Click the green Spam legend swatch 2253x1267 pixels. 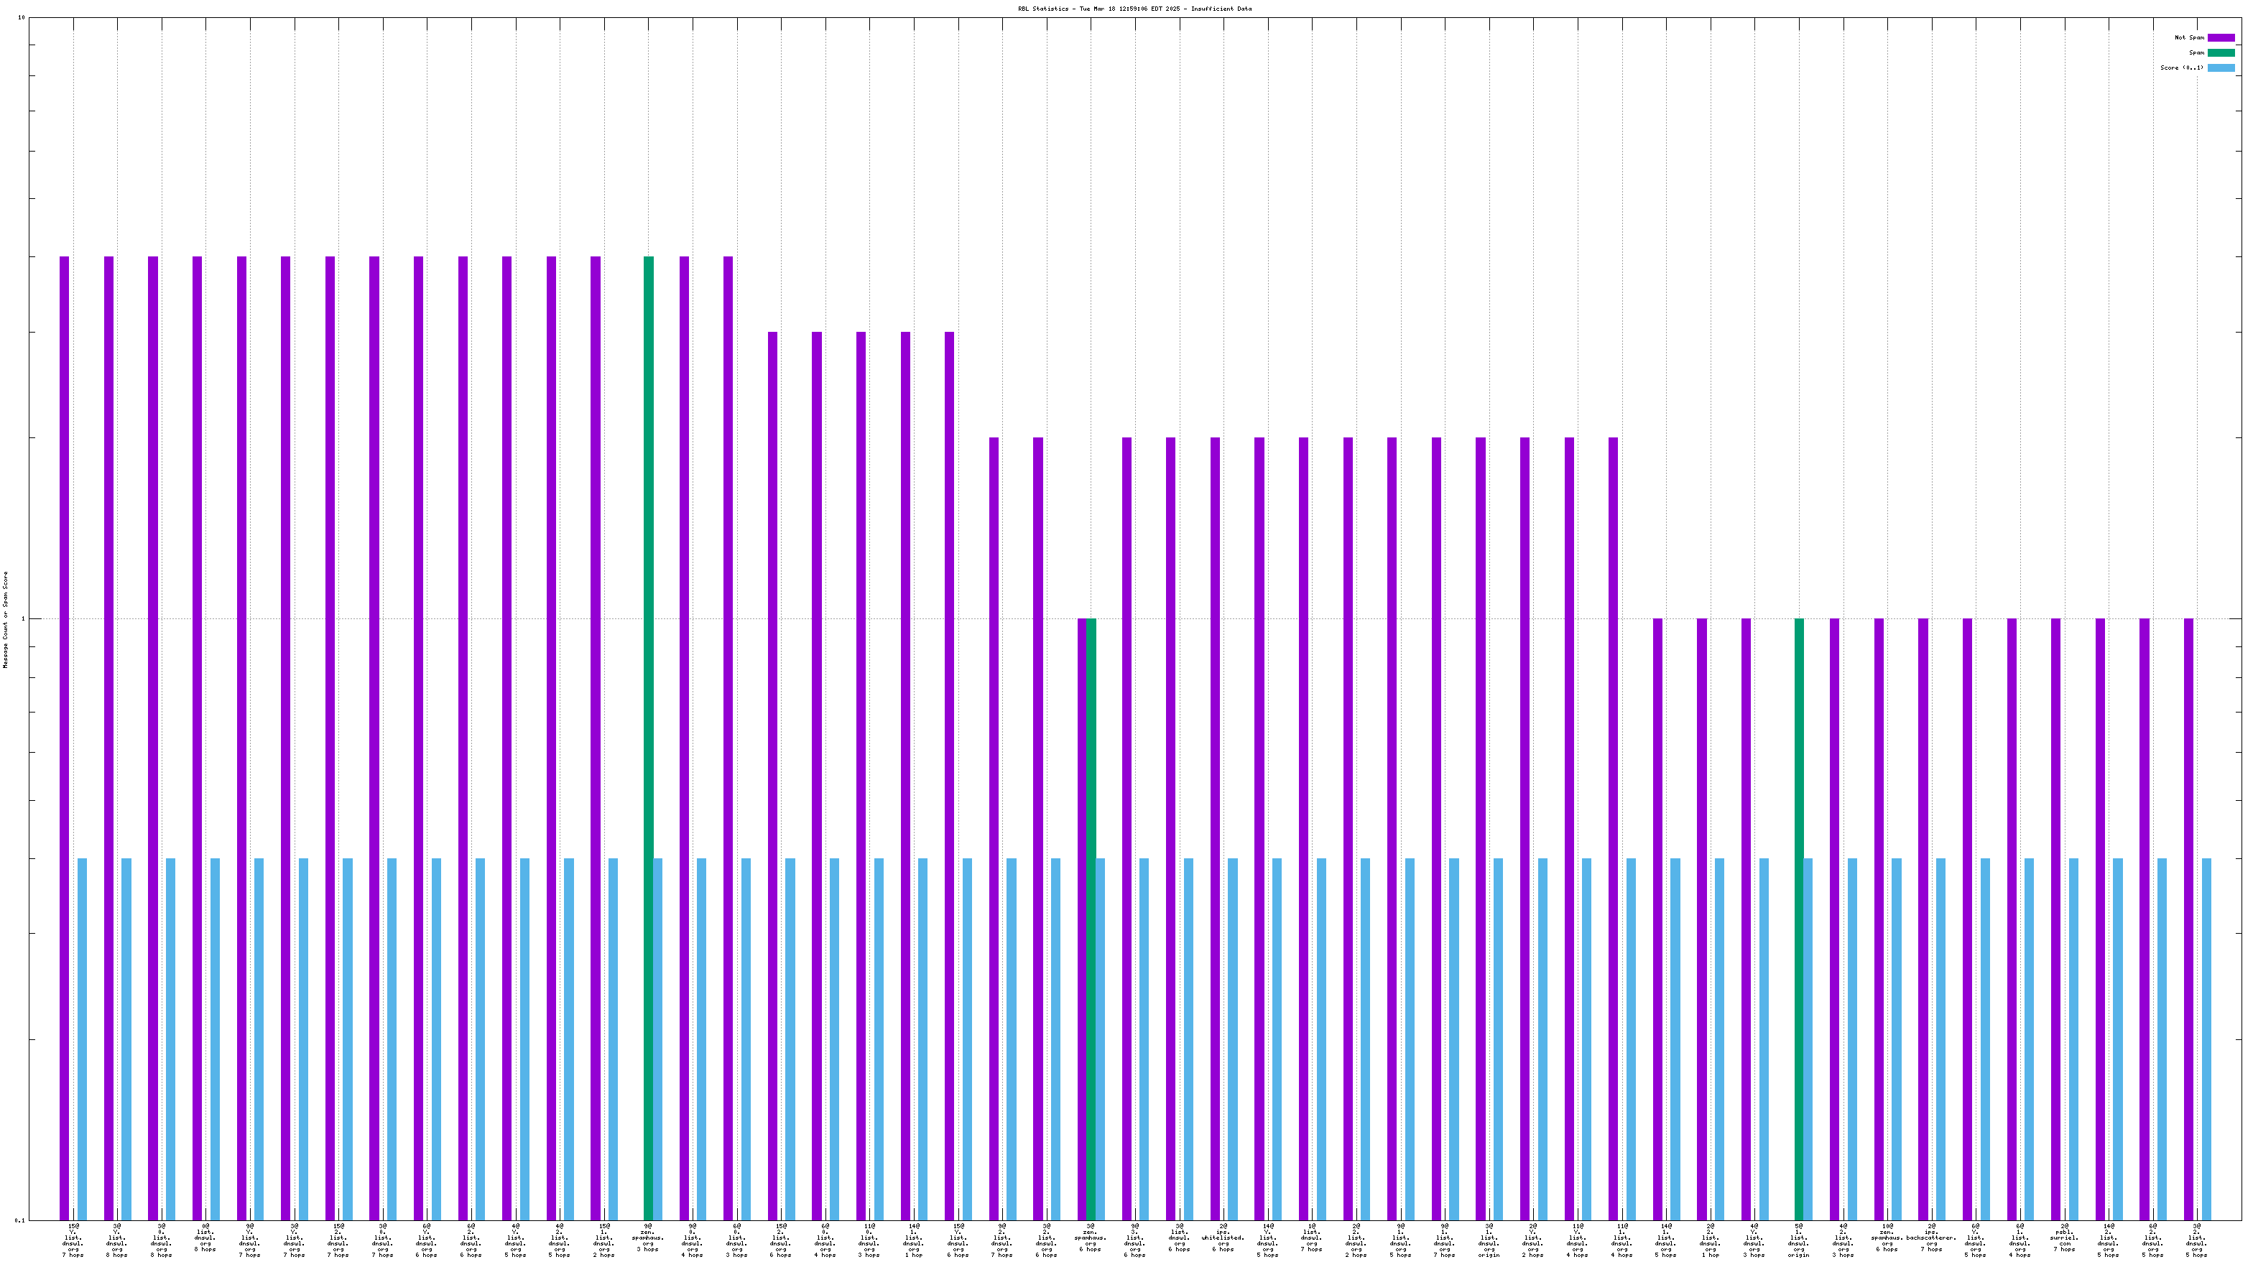pos(2221,52)
